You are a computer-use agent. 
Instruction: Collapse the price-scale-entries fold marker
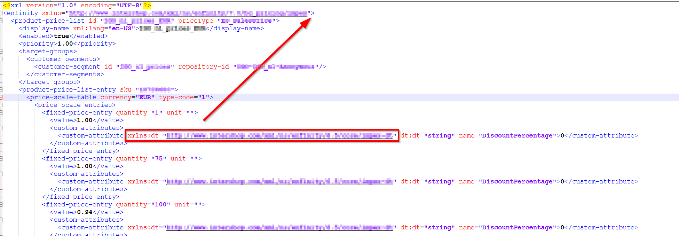(1, 105)
